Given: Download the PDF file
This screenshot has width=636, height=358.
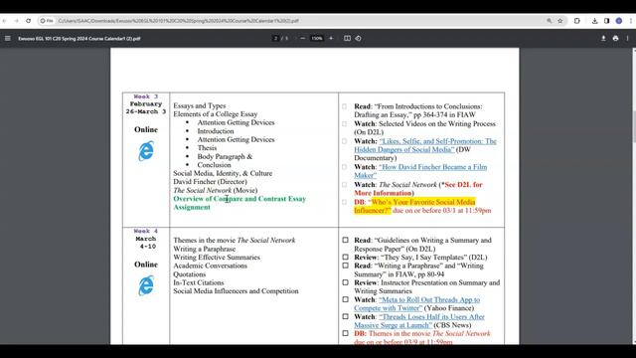Looking at the screenshot, I should (x=603, y=39).
